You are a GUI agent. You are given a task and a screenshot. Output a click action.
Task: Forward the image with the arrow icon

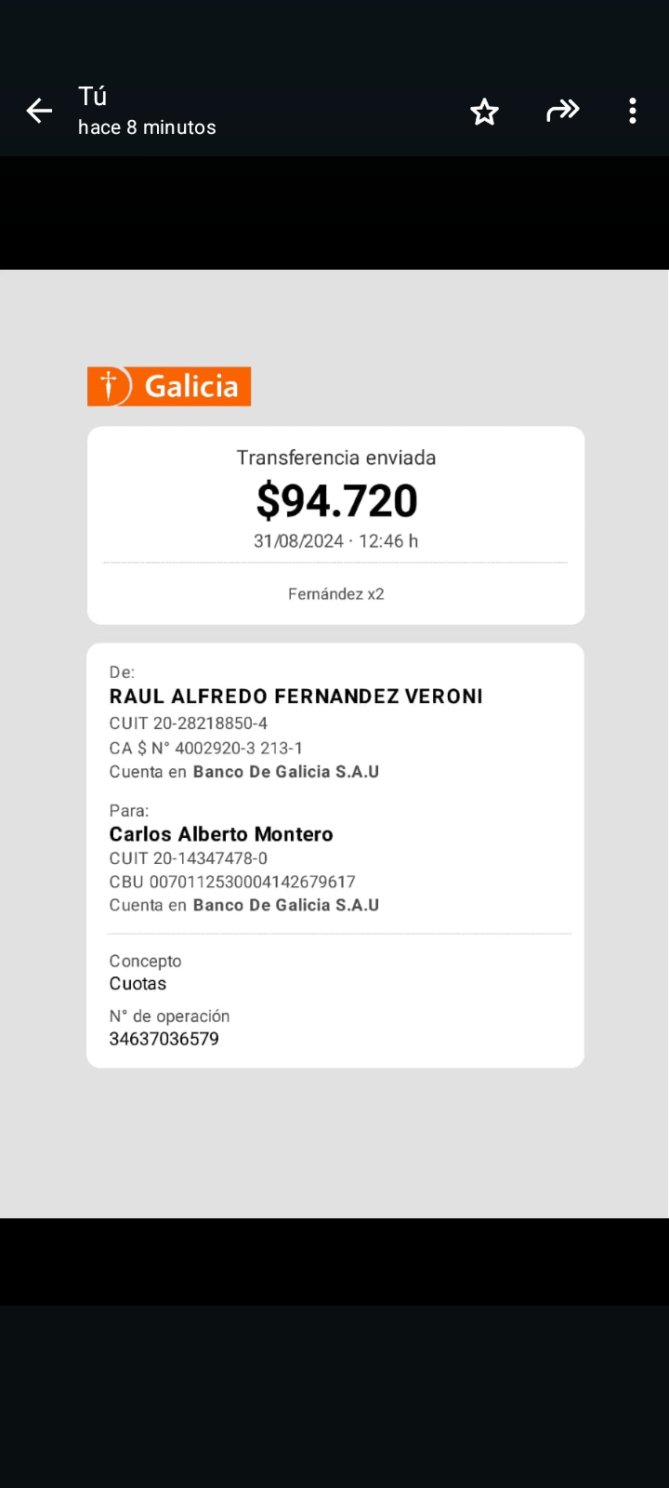point(562,112)
